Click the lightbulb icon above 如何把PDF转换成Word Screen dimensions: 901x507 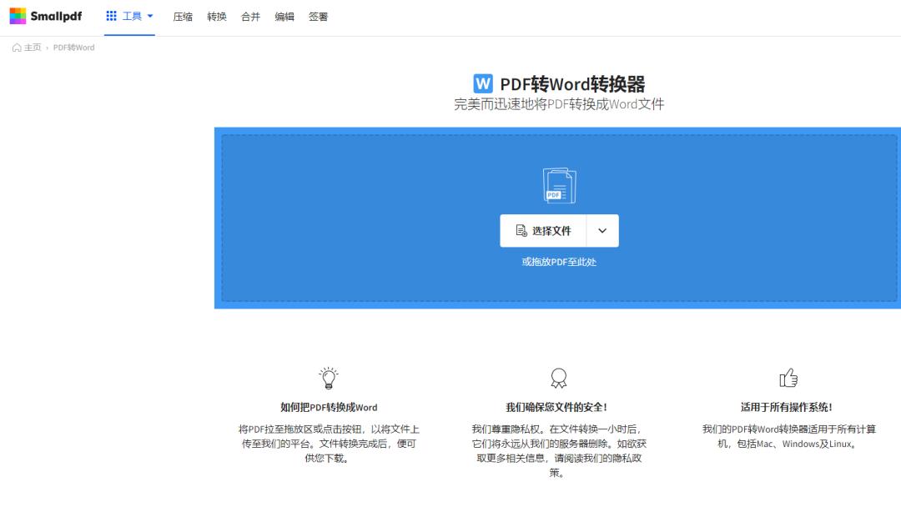click(328, 377)
